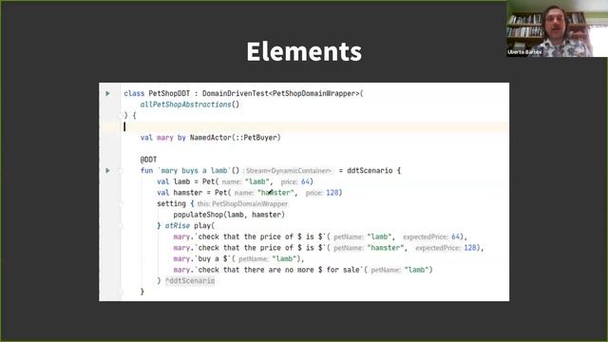The height and width of the screenshot is (342, 608).
Task: Click the allPetShopAbstractions() call
Action: click(190, 104)
